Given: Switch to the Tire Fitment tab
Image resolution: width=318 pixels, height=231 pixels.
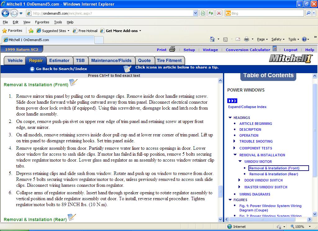Looking at the screenshot, I should click(169, 61).
